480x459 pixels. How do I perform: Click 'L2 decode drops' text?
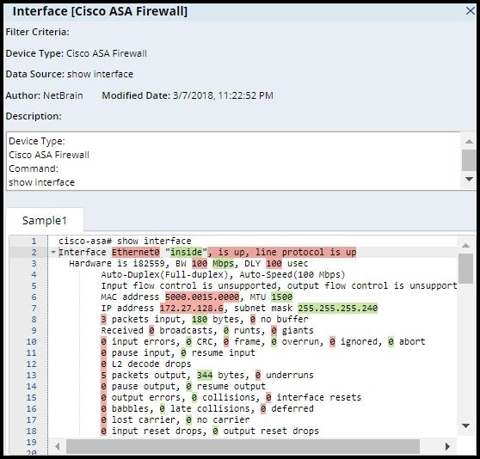coord(151,364)
